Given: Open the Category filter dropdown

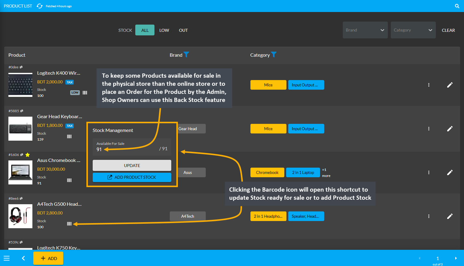Looking at the screenshot, I should (413, 30).
